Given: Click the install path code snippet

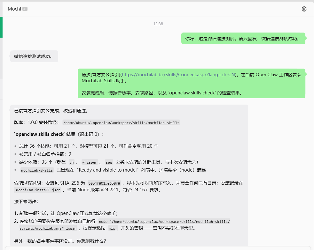Looking at the screenshot, I should [122, 122].
